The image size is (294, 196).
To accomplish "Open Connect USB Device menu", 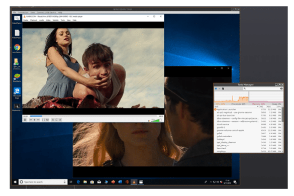I will [46, 13].
